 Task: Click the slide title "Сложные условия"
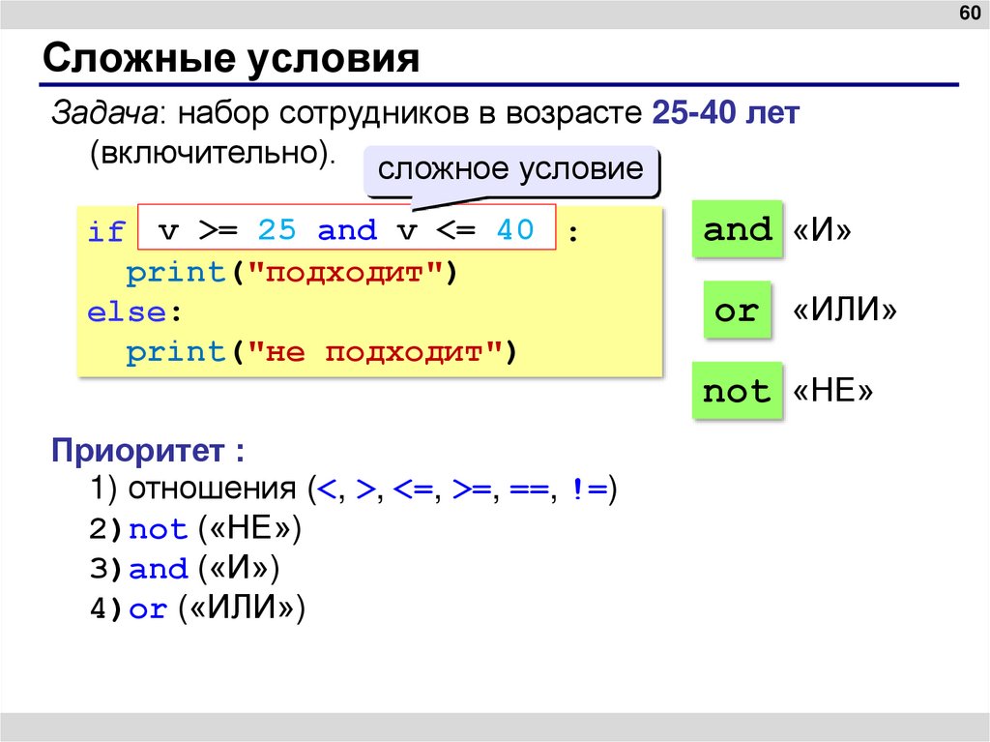230,58
